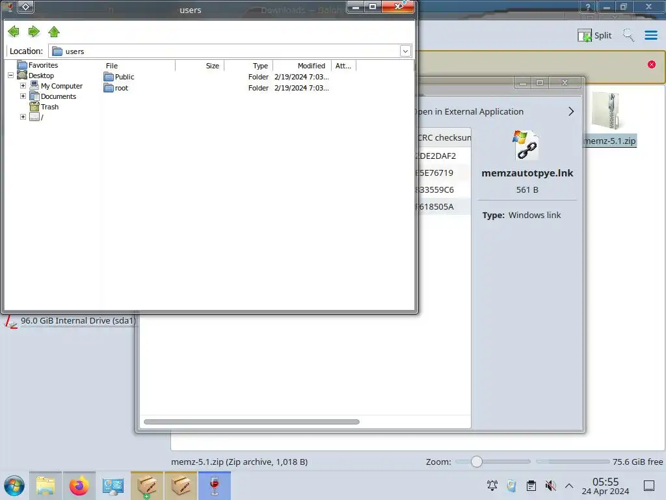The height and width of the screenshot is (500, 666).
Task: Open the Location dropdown arrow
Action: point(405,51)
